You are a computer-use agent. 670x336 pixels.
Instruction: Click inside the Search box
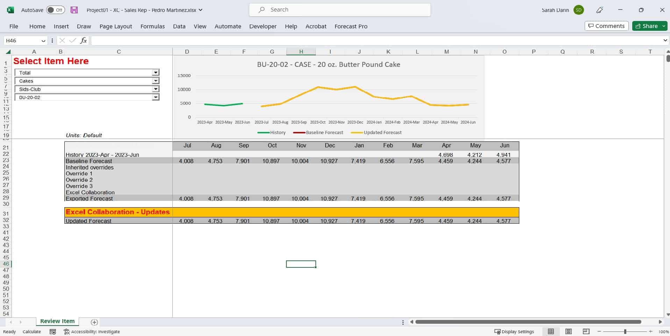(339, 9)
